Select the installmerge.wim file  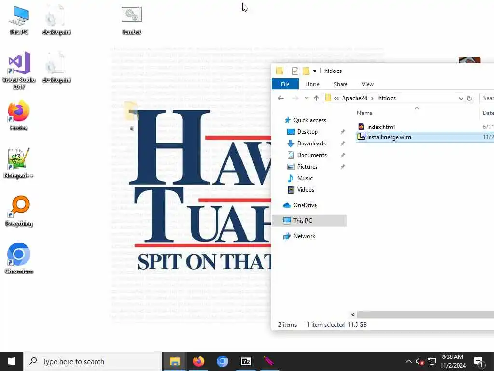click(x=425, y=137)
